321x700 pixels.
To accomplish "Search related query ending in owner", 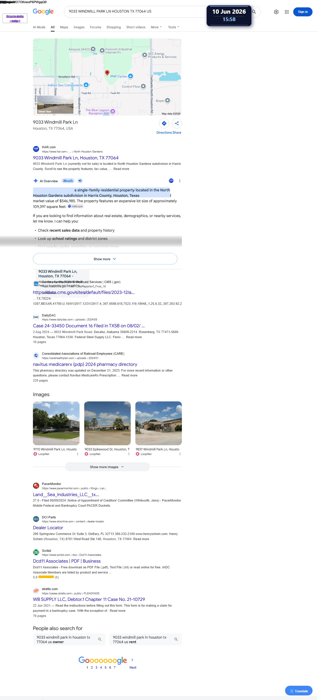I will [69, 639].
